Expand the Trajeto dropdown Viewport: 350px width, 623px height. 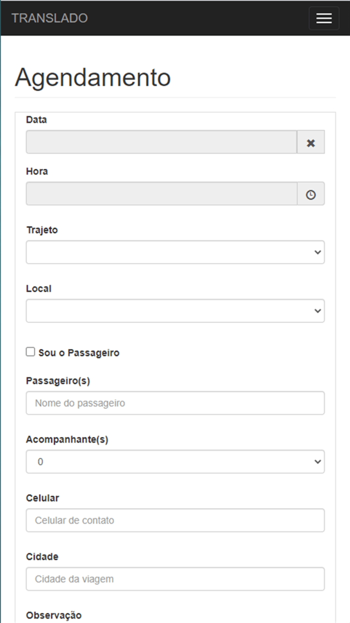pyautogui.click(x=175, y=252)
